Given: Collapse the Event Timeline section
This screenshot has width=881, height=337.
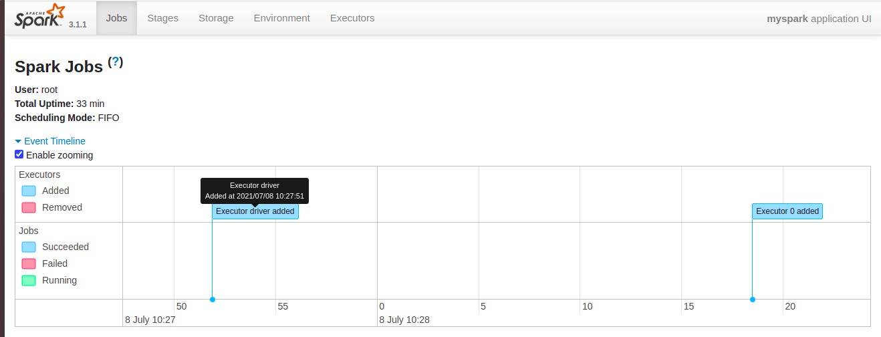Looking at the screenshot, I should 55,141.
